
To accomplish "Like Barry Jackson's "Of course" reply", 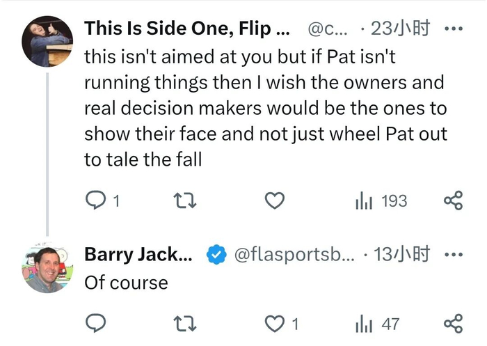I will (277, 323).
